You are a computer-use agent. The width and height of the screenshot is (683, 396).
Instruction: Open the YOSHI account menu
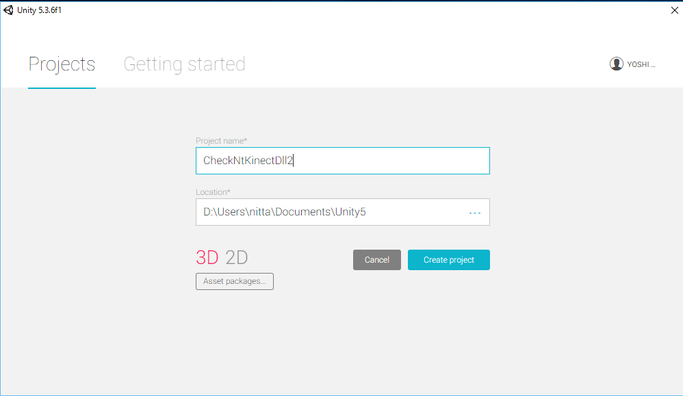(641, 64)
